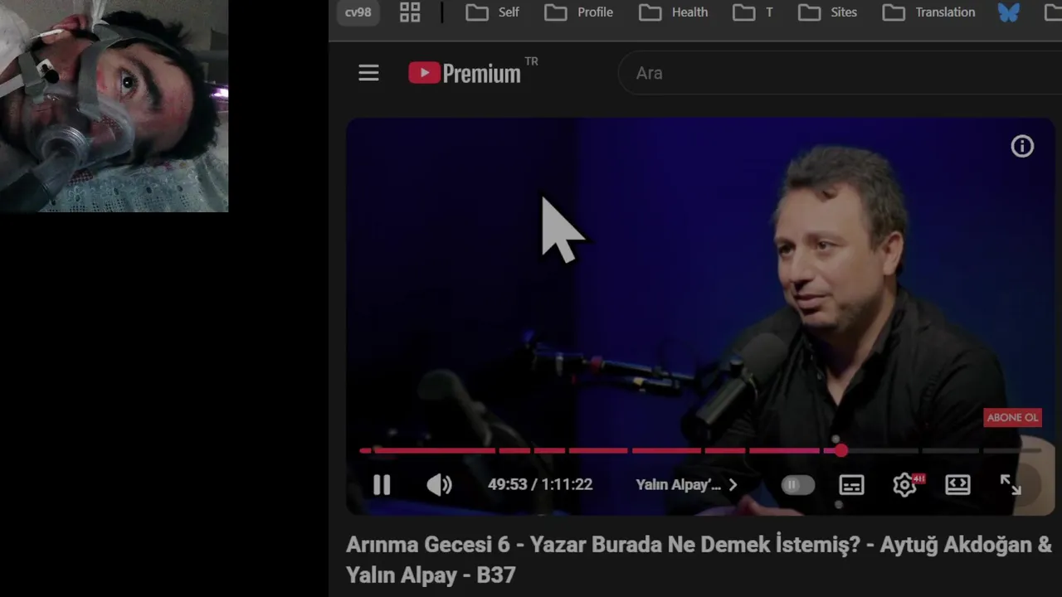Mute the video volume speaker icon
Screen dimensions: 1062x597
tap(439, 485)
